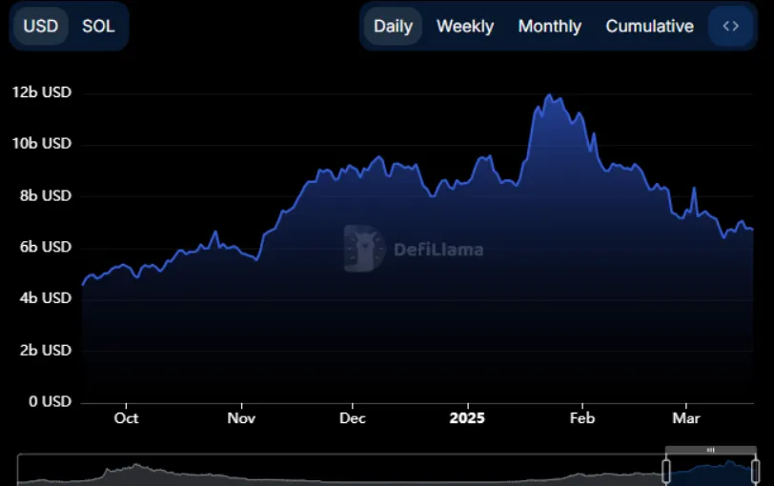Image resolution: width=774 pixels, height=486 pixels.
Task: Click the chart's highest peak near 12b USD
Action: pos(548,95)
